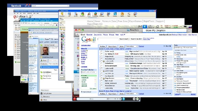Click the upper Archive button
Viewport: 198px width, 111px height.
pyautogui.click(x=103, y=46)
